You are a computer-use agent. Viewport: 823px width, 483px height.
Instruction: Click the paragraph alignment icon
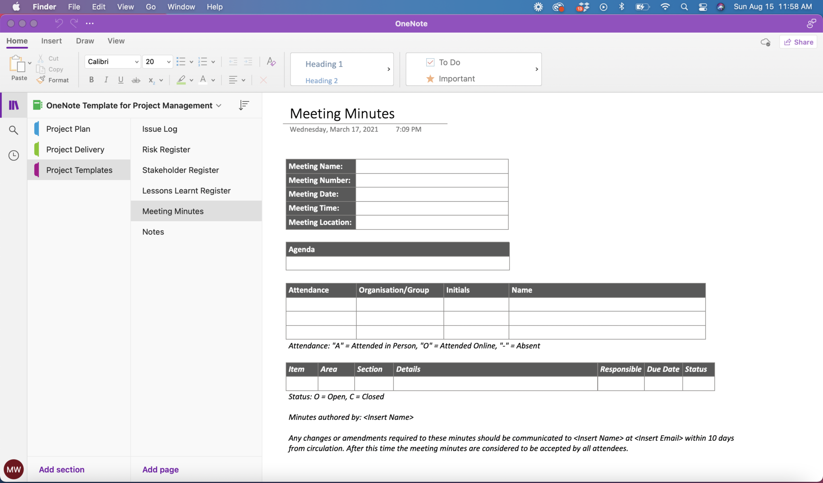(233, 80)
